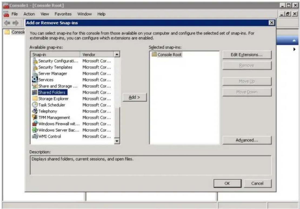Select the Telephony row
Screen dimensions: 300x209
click(72, 111)
